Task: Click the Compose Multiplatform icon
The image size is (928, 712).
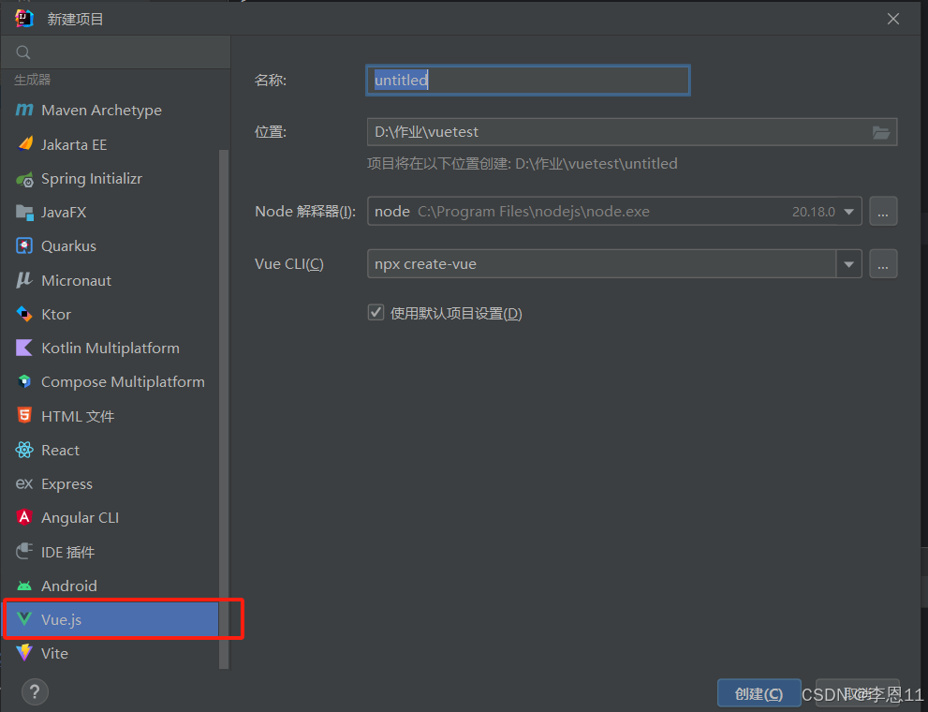Action: point(24,381)
